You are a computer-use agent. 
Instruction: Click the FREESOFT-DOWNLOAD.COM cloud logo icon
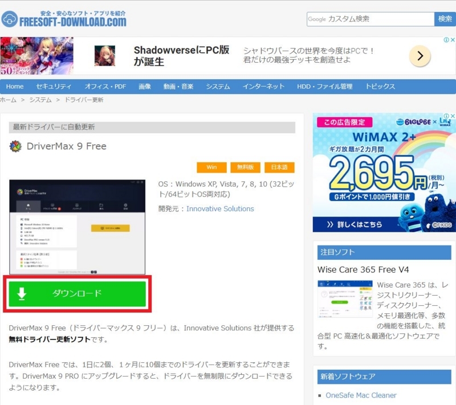[9, 19]
